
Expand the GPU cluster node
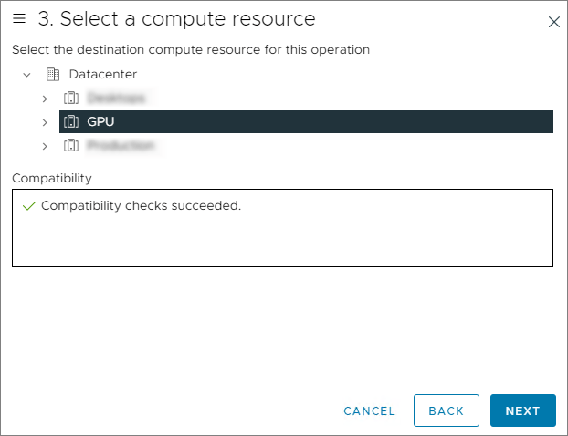45,121
